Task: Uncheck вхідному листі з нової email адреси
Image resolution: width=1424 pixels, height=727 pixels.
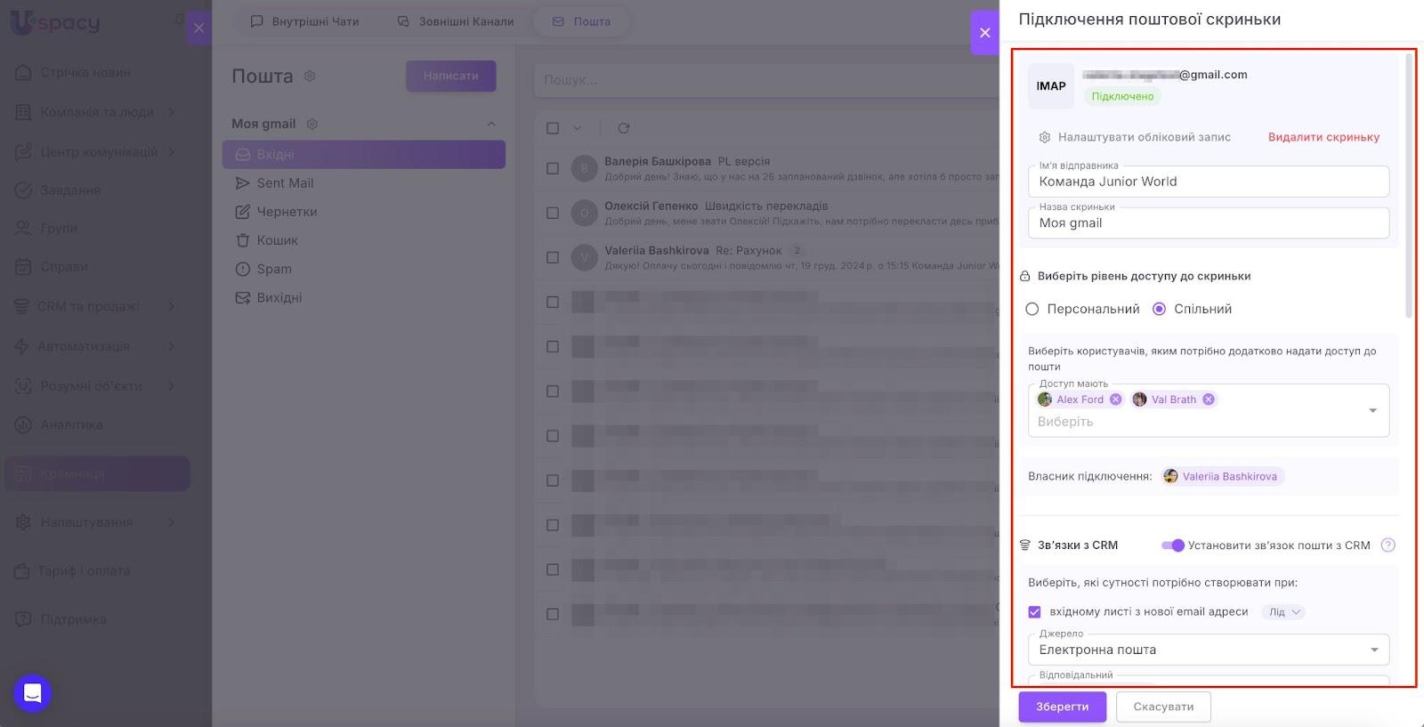Action: click(x=1034, y=612)
